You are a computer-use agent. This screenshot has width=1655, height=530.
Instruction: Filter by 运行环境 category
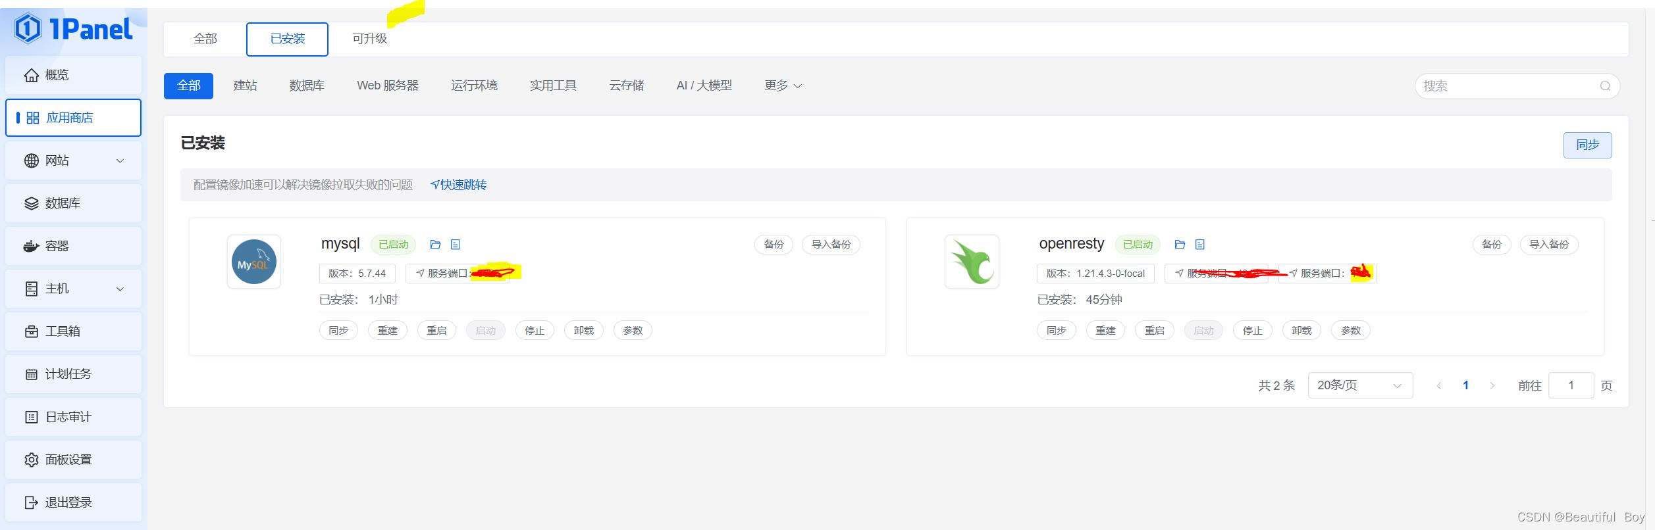[x=474, y=85]
